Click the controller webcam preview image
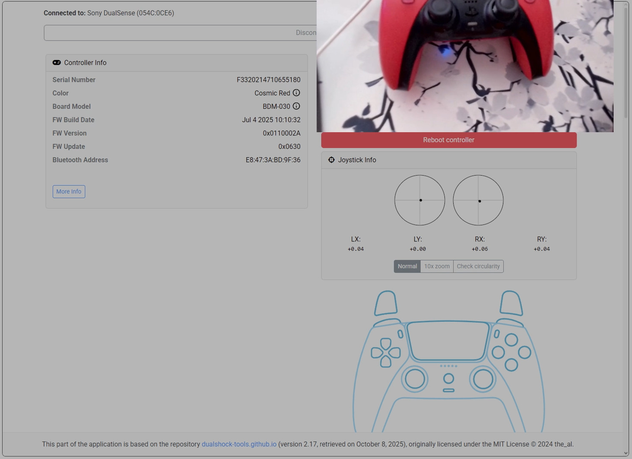Screen dimensions: 632x459 465,66
